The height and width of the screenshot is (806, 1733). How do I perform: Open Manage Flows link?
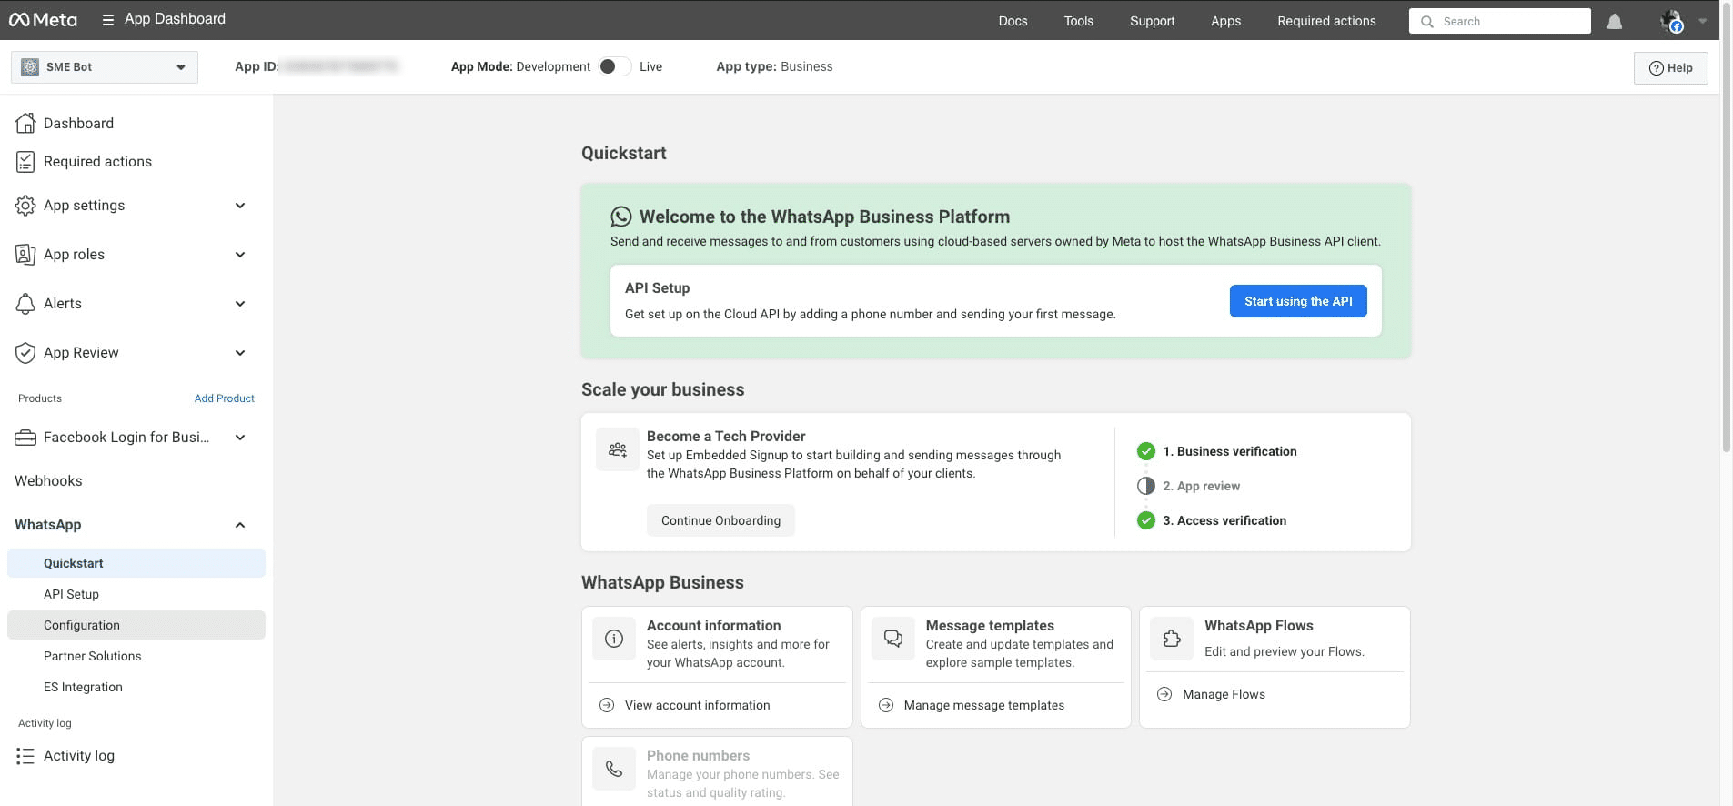[x=1224, y=694]
